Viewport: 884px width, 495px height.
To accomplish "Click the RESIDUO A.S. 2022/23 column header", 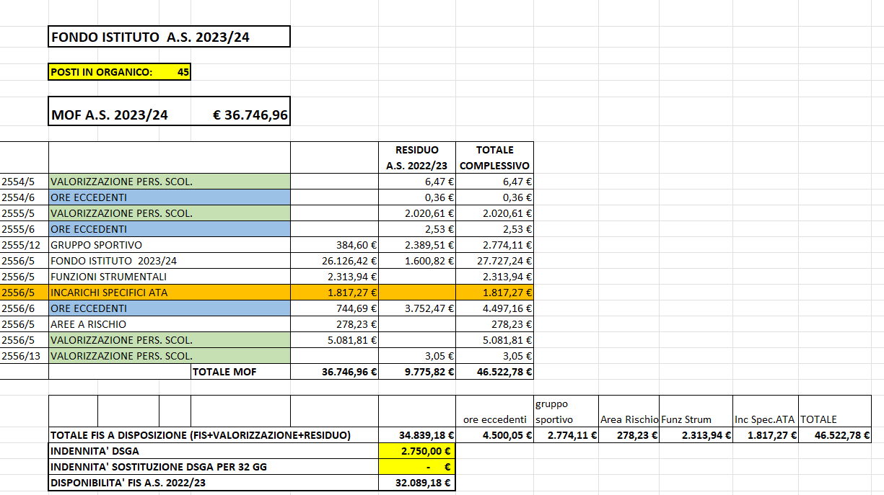I will [416, 158].
